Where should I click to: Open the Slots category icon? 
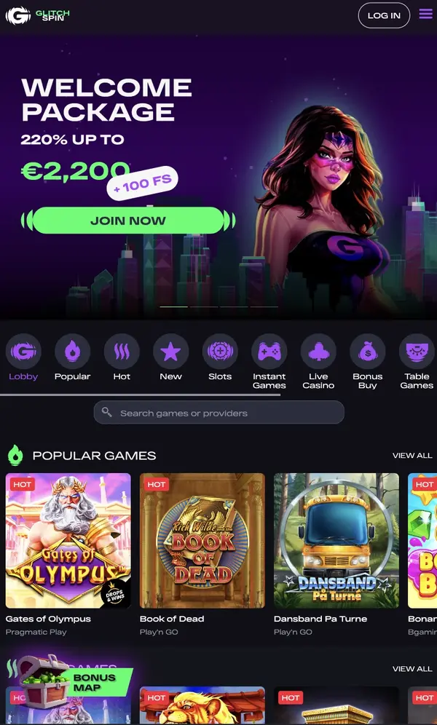(220, 352)
